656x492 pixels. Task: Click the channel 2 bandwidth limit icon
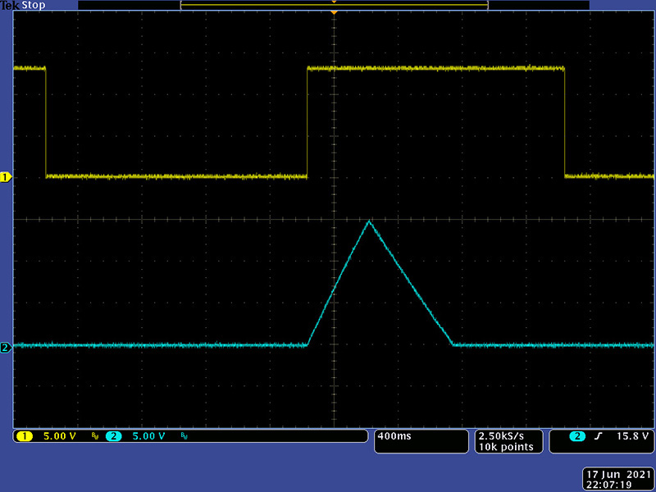point(184,437)
